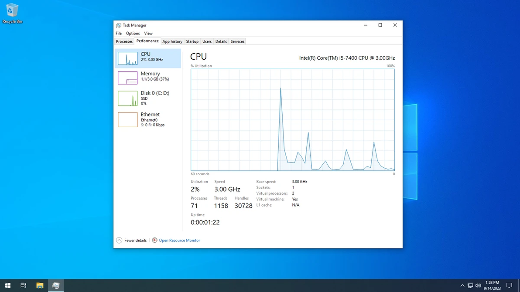This screenshot has width=520, height=292.
Task: Click the Up time value 0:00:01:22
Action: (x=205, y=222)
